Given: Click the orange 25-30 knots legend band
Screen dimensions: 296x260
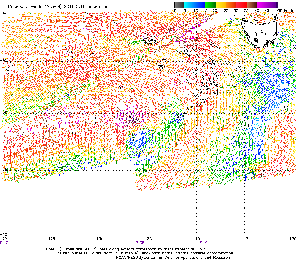Looking at the screenshot, I should (x=231, y=5).
